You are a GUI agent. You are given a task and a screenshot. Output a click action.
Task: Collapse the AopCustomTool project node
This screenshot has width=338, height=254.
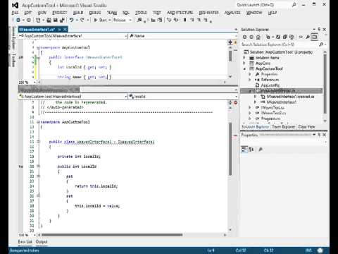(244, 68)
